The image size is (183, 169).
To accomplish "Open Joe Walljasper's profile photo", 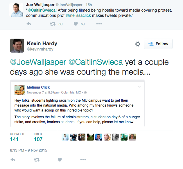I will coord(16,10).
